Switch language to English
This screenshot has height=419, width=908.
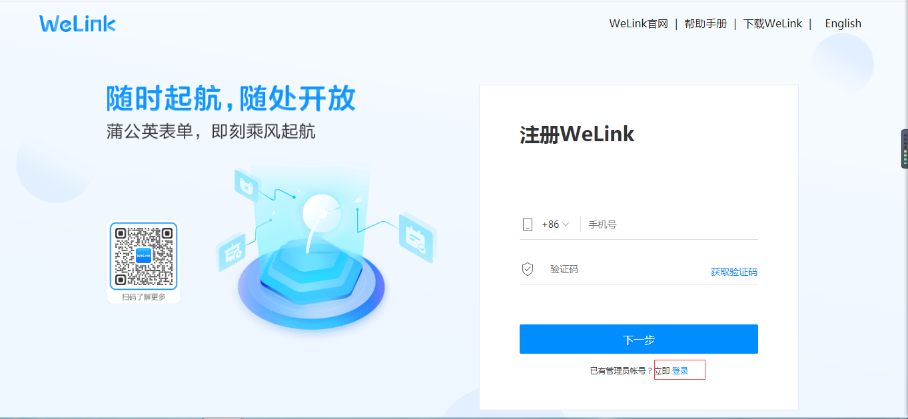coord(843,23)
